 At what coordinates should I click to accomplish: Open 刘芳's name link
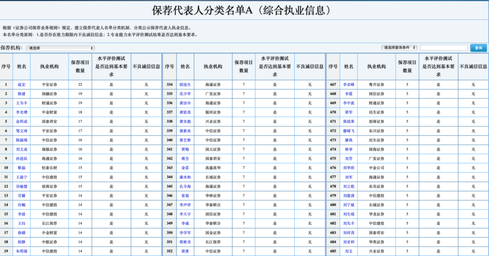tap(349, 159)
